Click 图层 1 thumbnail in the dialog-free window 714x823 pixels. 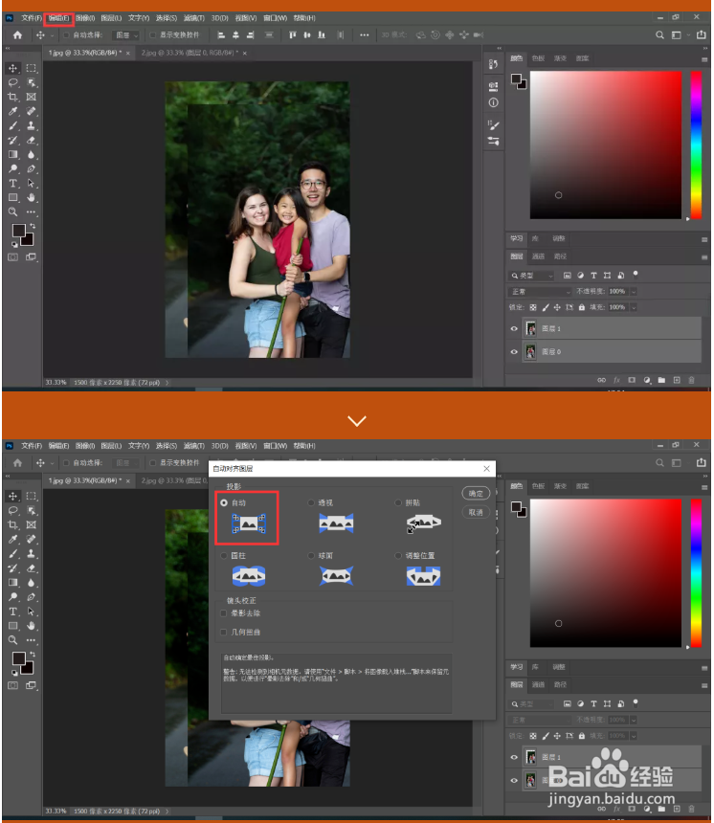click(531, 328)
